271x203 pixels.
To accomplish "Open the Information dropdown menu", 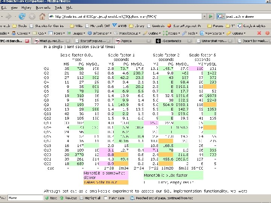I will [x=99, y=33].
